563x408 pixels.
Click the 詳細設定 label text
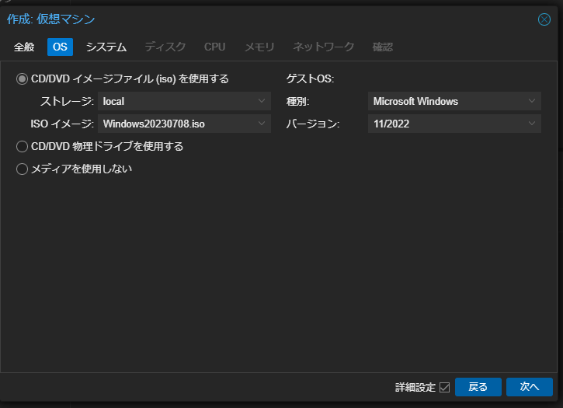415,388
